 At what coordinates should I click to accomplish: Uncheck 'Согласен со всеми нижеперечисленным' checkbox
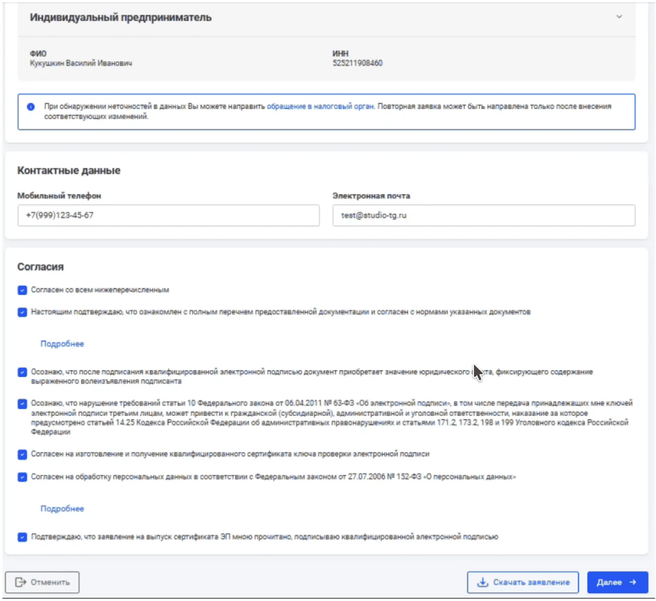(x=22, y=290)
